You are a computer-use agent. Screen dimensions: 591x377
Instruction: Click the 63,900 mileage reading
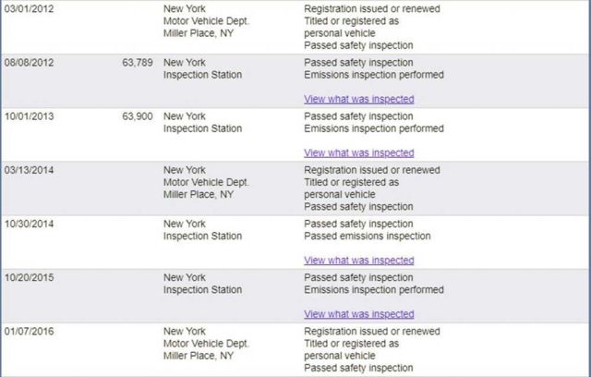point(138,116)
